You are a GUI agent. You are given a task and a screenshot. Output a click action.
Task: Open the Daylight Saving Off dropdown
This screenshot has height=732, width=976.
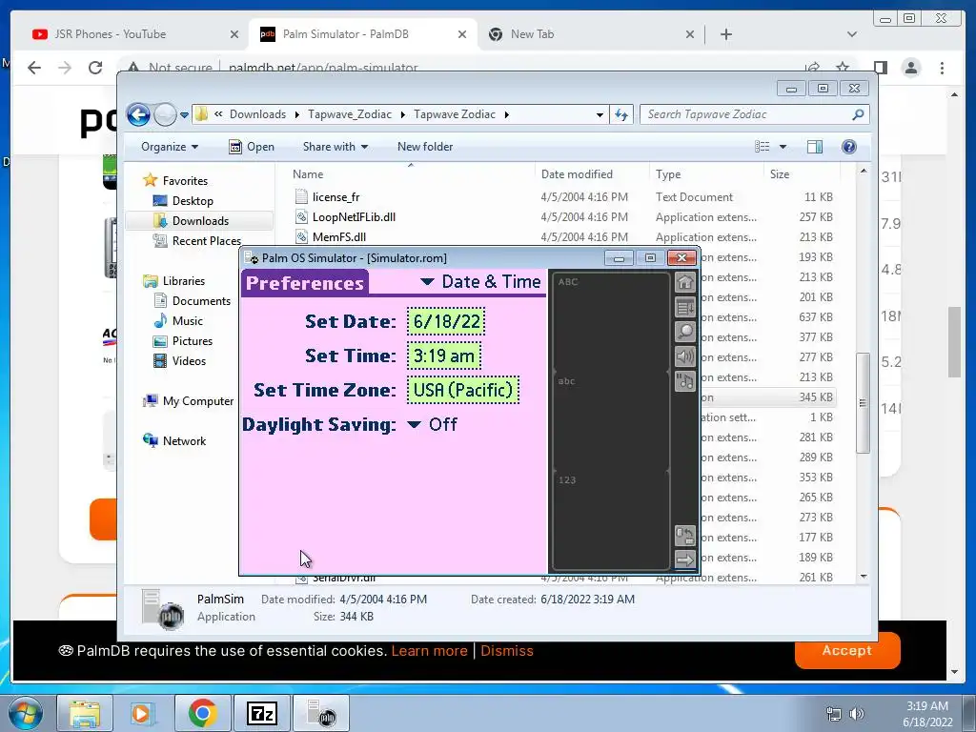coord(433,424)
